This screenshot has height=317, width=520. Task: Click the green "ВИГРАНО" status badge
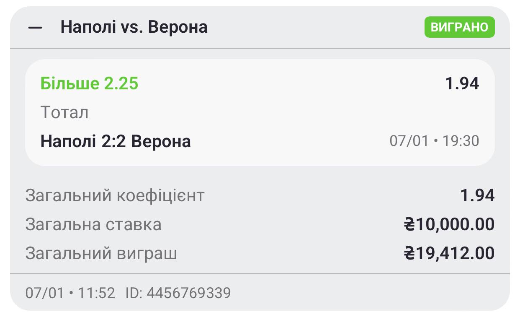tap(459, 27)
